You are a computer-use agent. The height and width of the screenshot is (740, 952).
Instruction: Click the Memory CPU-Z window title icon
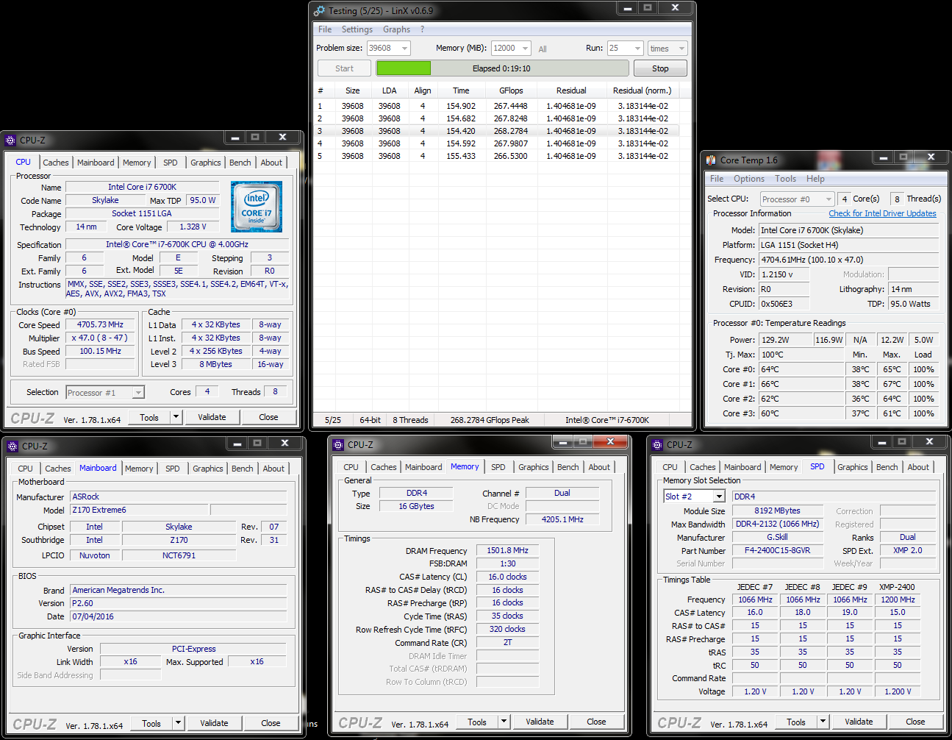tap(338, 445)
